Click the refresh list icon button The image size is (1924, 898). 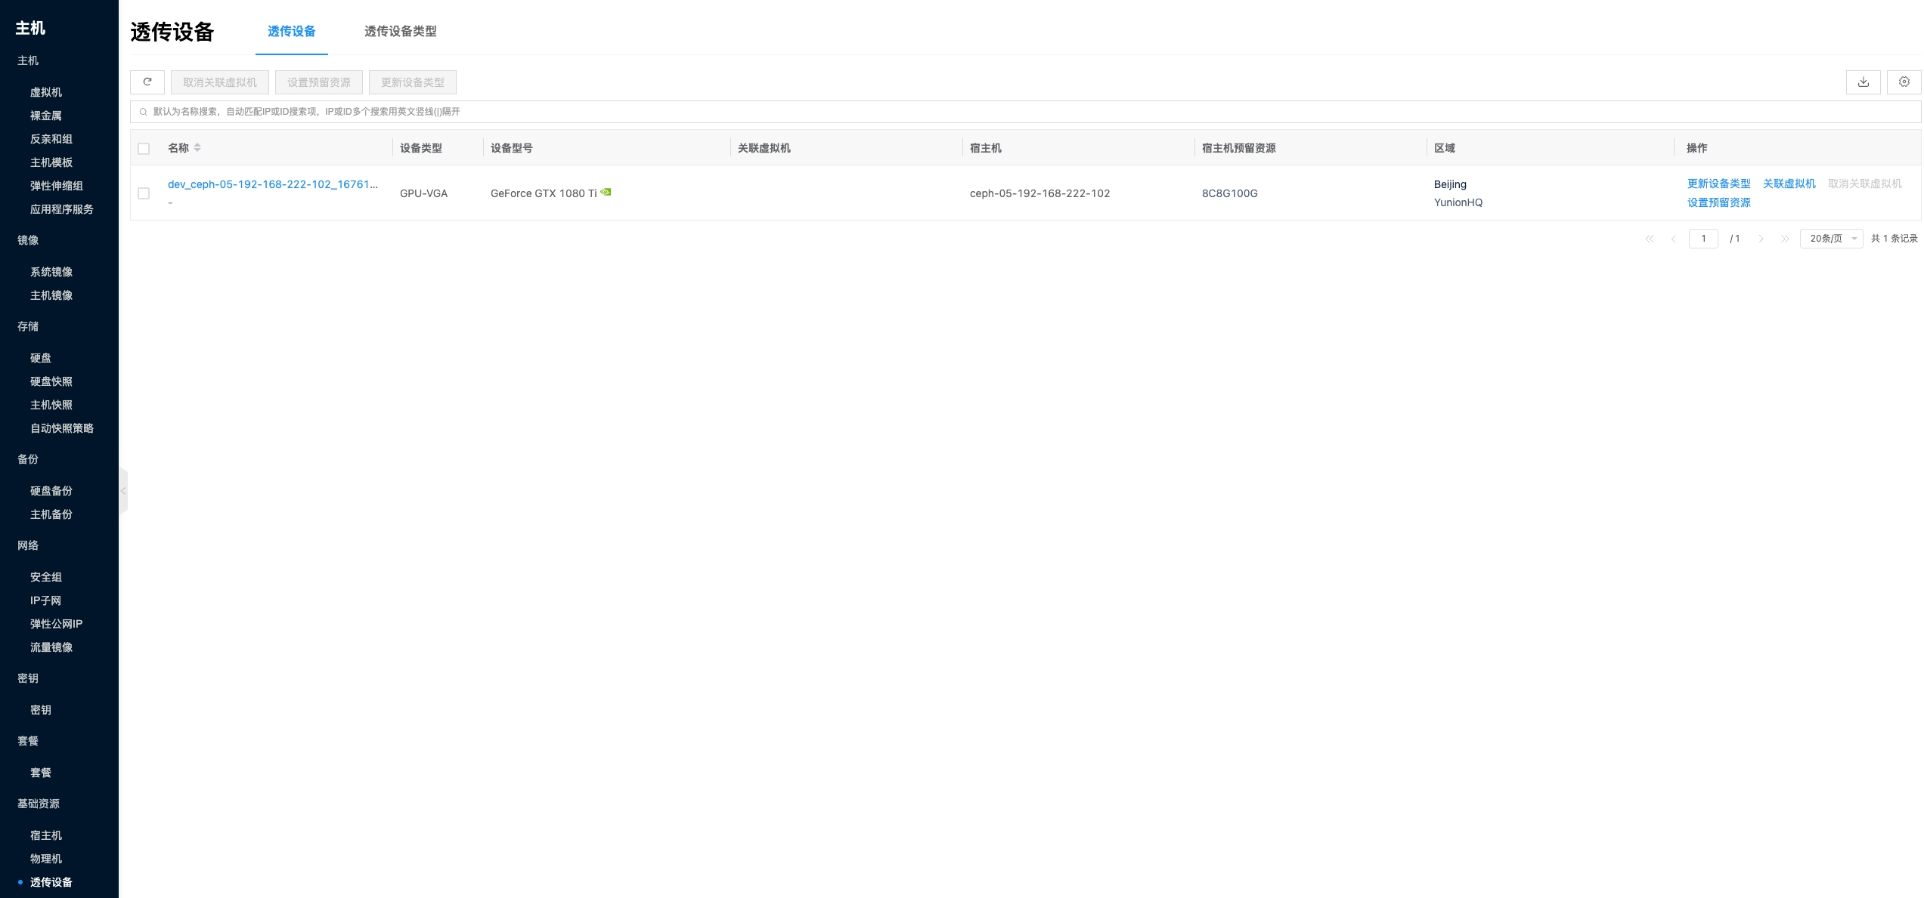(x=147, y=82)
